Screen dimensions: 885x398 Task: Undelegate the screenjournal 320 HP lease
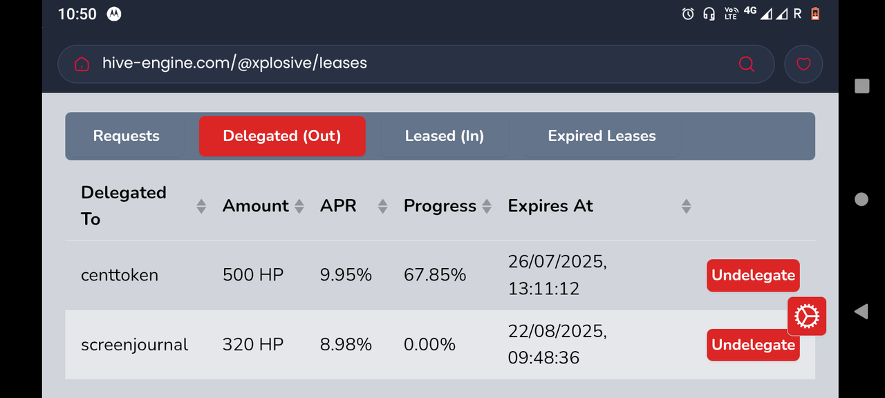(753, 345)
